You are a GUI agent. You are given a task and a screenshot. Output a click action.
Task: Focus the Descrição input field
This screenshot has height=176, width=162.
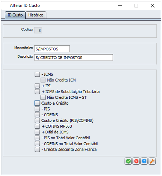pos(74,57)
